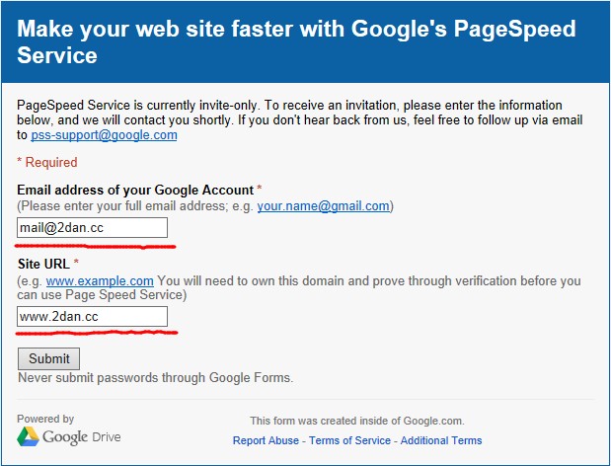Screen dimensions: 611x466
Task: Click the 'Powered by' text above the logo
Action: pyautogui.click(x=45, y=419)
